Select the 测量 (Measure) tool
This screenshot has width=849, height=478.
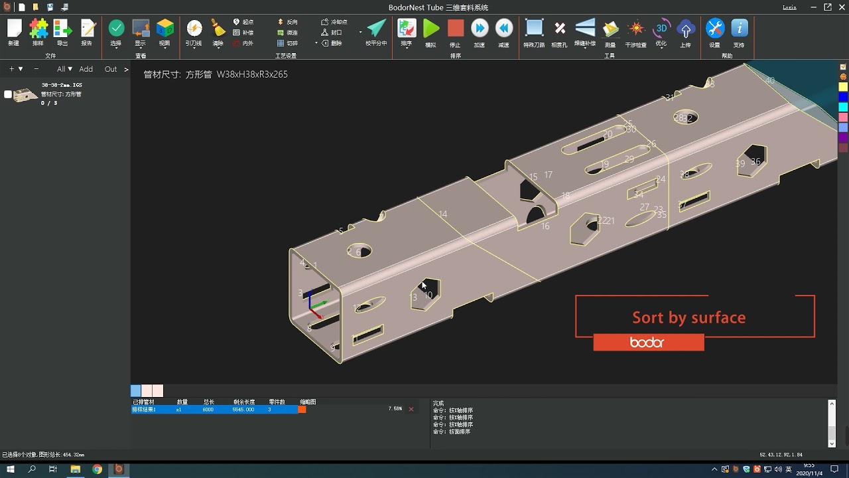point(610,29)
